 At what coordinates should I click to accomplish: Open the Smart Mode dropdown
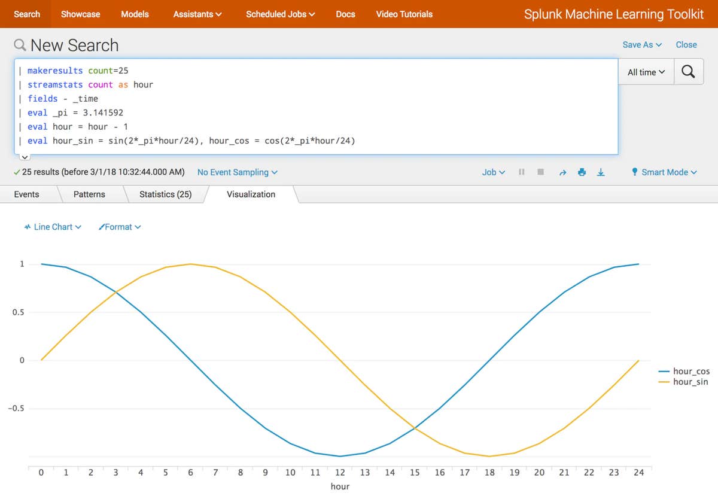click(664, 172)
